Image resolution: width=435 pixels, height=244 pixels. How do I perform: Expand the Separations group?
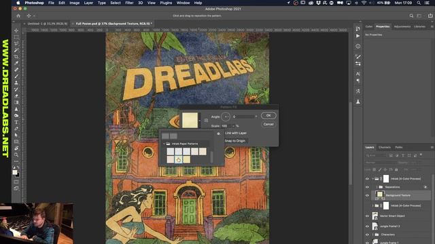[377, 187]
